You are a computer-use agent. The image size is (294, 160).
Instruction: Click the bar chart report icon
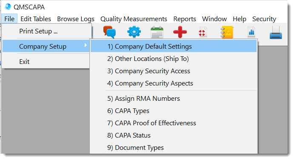[251, 32]
